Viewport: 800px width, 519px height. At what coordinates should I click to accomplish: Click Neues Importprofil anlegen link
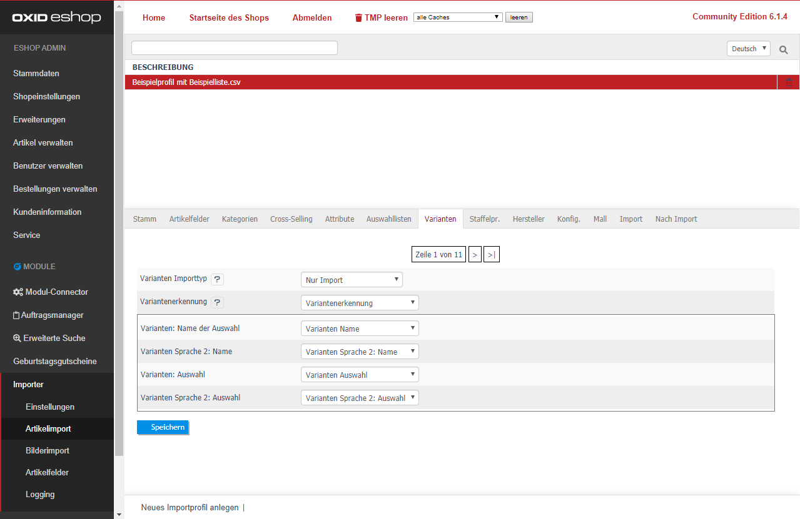coord(190,507)
